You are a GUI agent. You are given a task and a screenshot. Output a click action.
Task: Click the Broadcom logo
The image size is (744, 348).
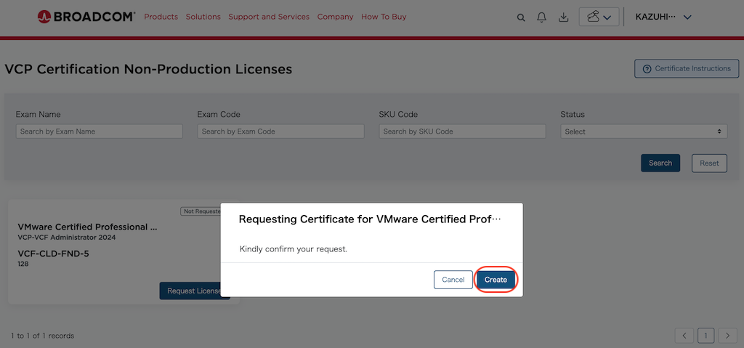tap(86, 17)
